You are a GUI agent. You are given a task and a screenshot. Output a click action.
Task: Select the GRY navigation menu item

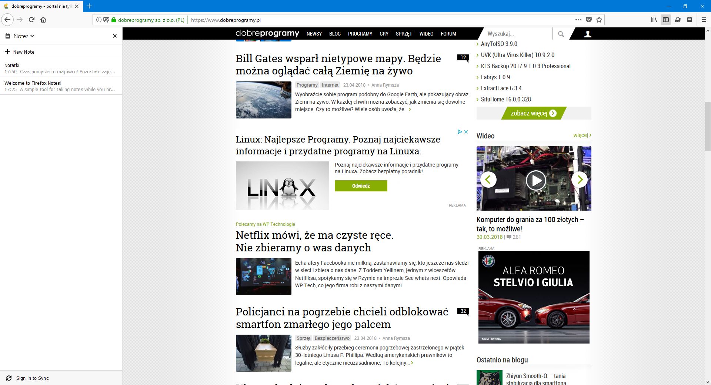(384, 34)
